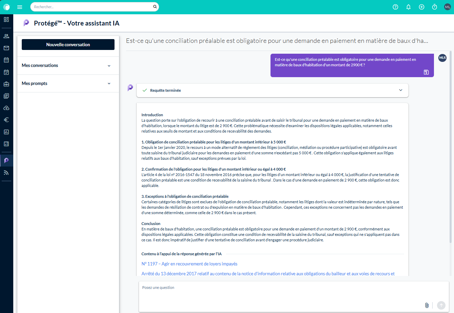454x313 pixels.
Task: Click the paperclip attachment icon
Action: tap(427, 305)
